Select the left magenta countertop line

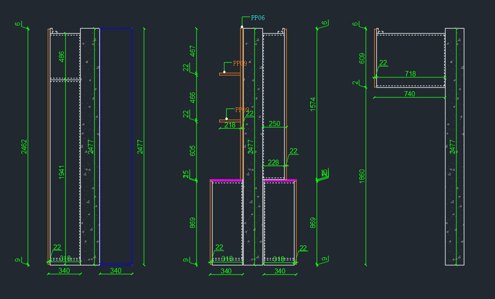pos(226,180)
